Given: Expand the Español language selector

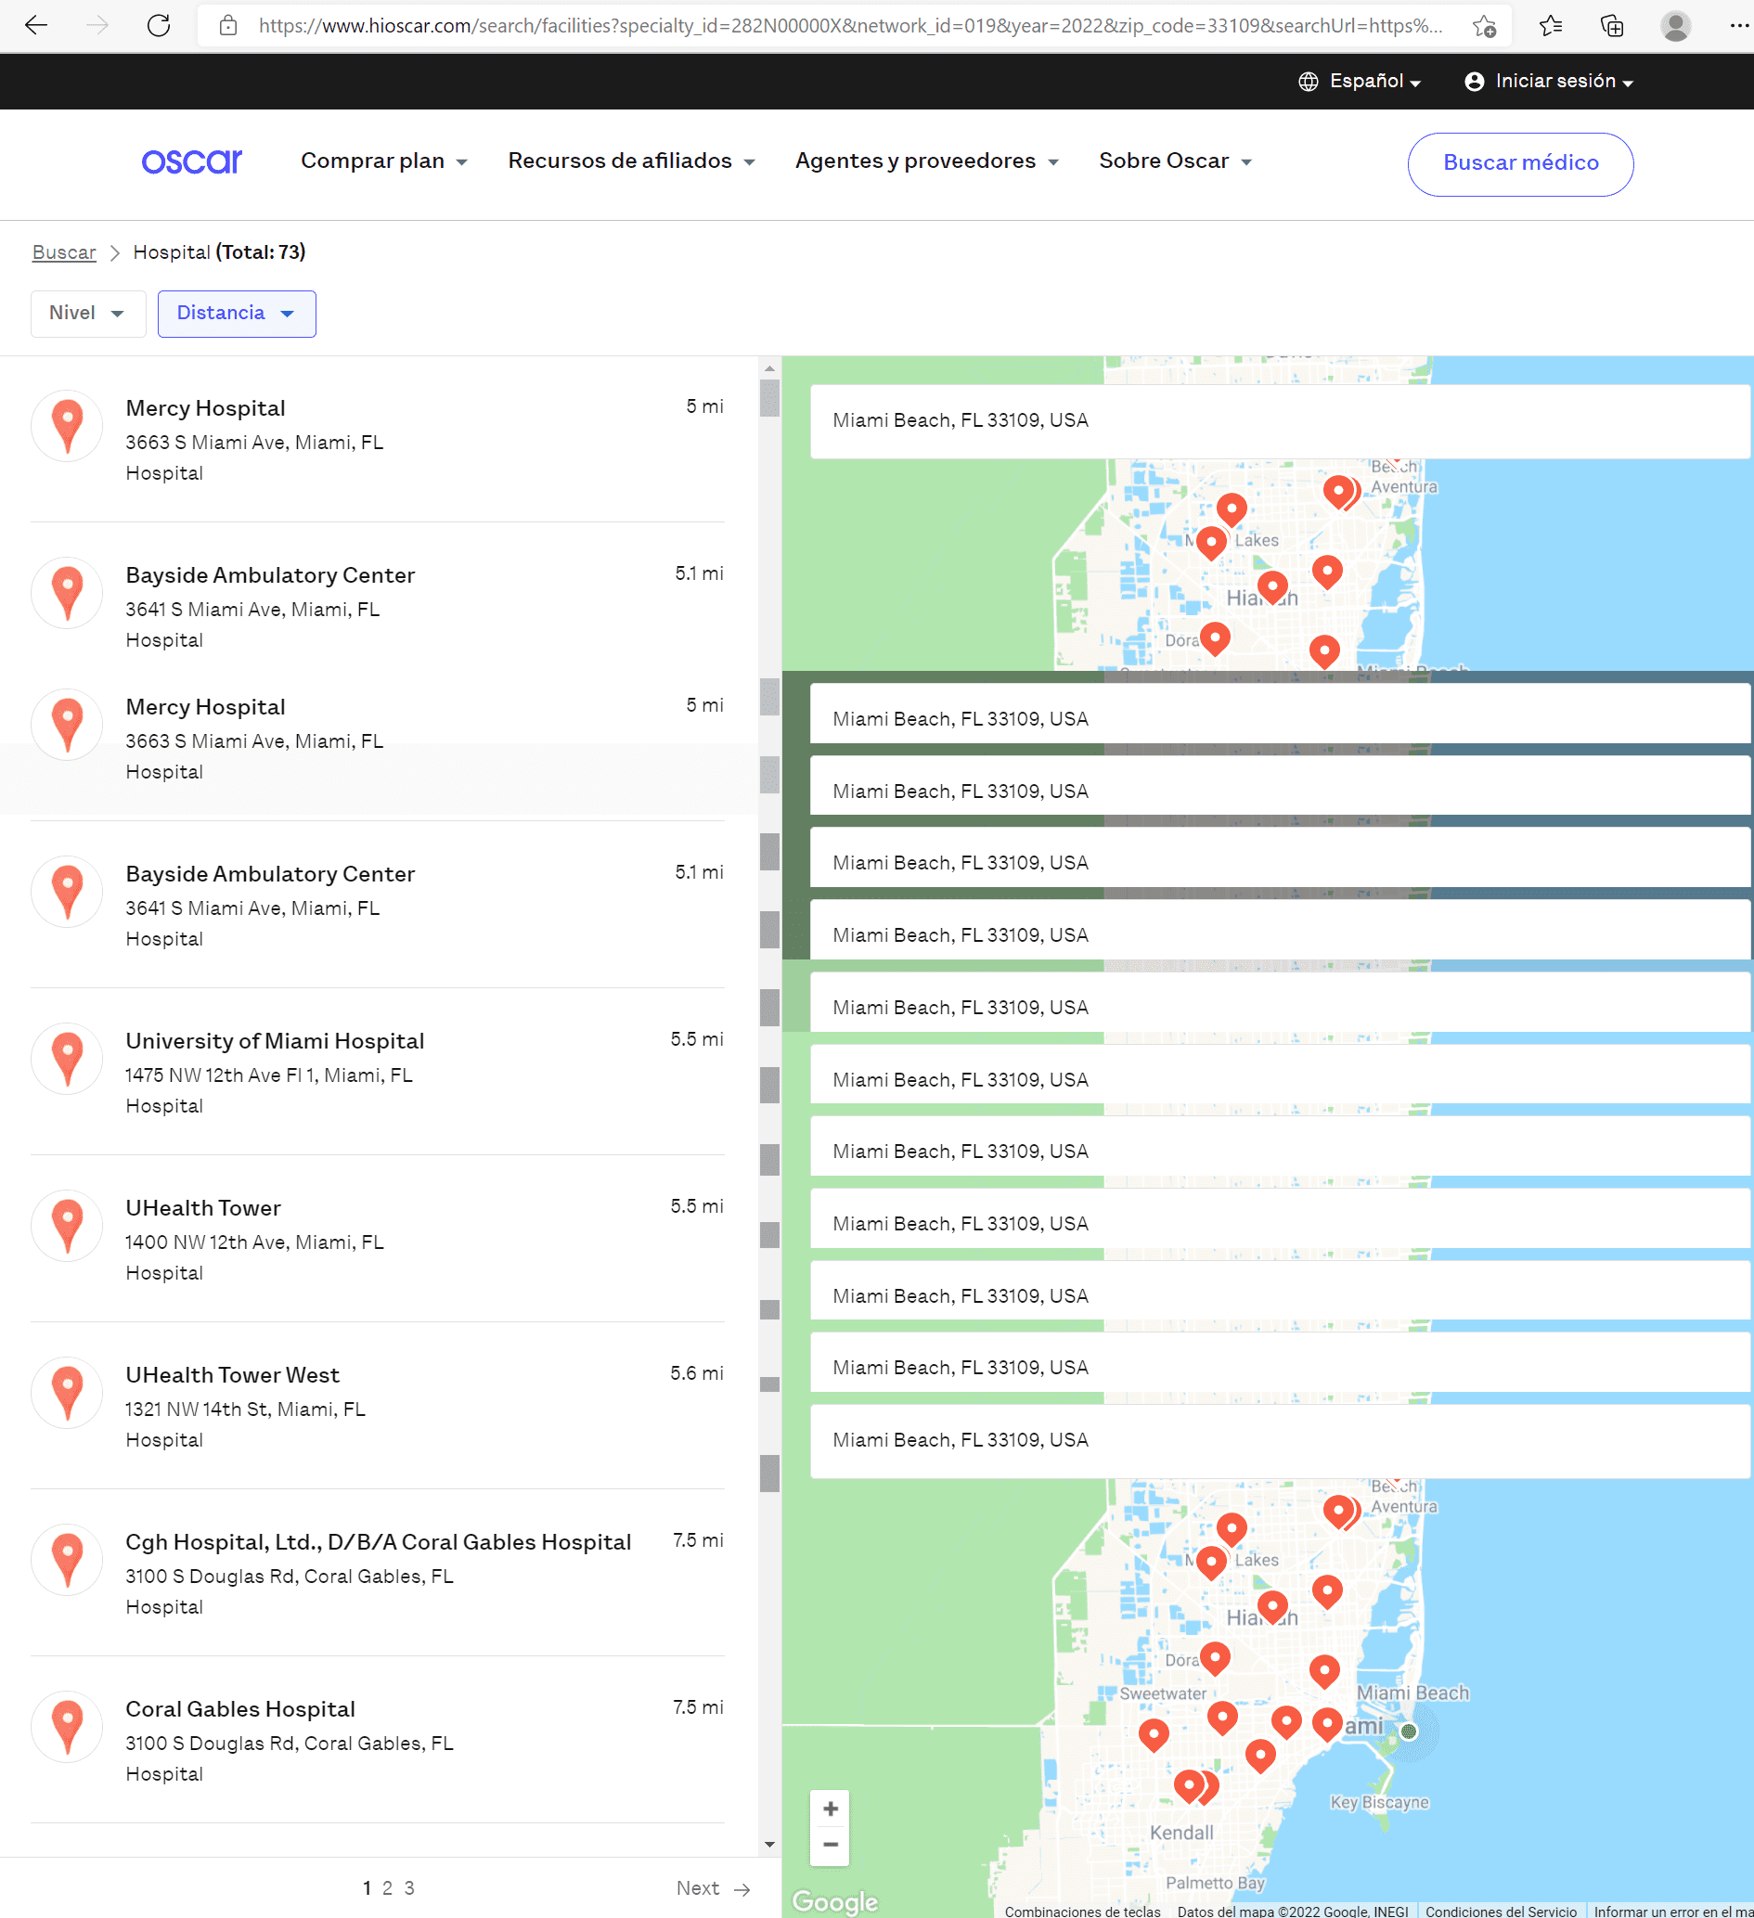Looking at the screenshot, I should click(1360, 82).
